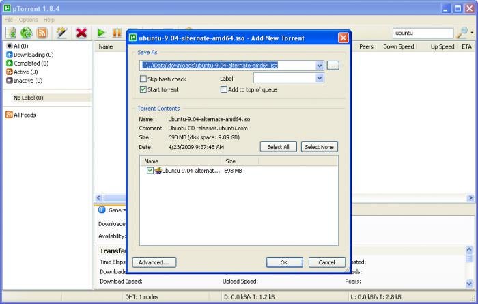Click the torrent list's horizontal scroll right arrow
Viewport: 478px width, 304px height.
pyautogui.click(x=470, y=198)
